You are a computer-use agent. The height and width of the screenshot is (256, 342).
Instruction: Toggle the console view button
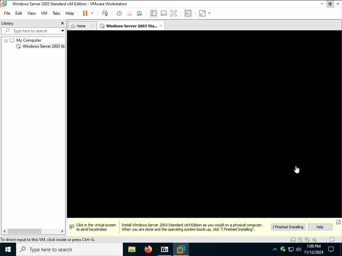click(188, 13)
